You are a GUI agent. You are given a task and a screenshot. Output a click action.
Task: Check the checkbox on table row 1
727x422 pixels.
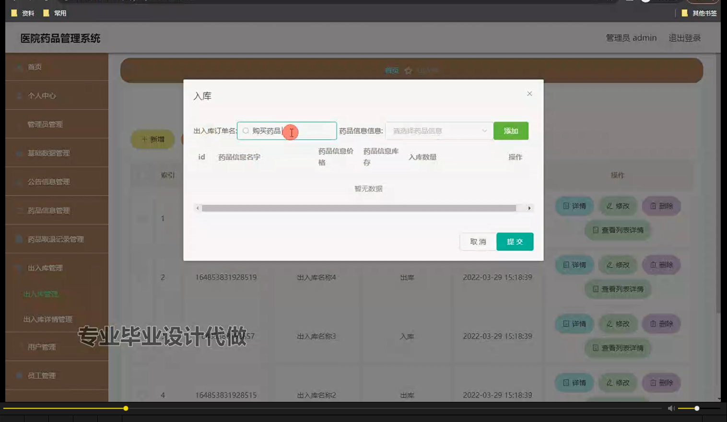click(x=142, y=218)
